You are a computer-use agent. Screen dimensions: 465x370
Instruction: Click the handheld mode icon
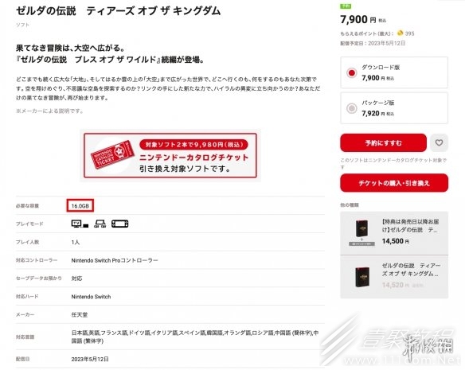pos(119,224)
